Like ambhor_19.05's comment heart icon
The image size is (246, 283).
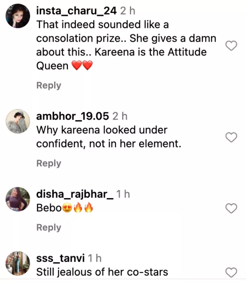click(231, 137)
